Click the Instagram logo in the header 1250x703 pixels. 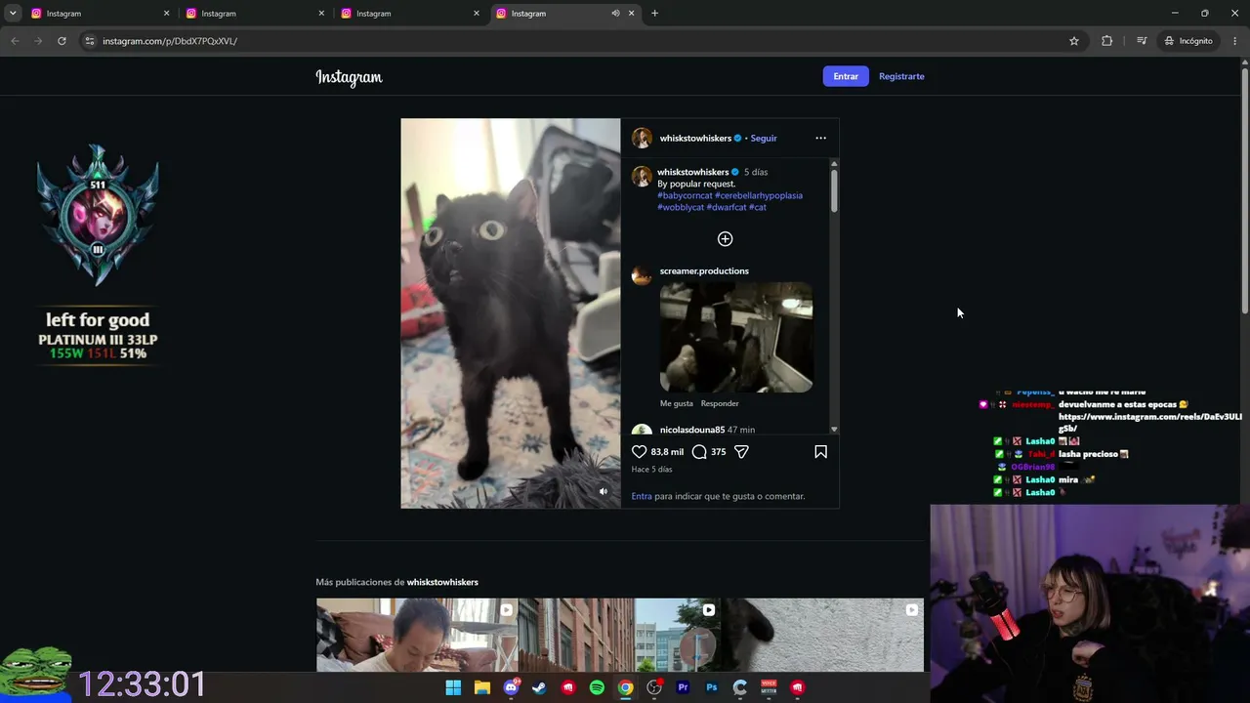(x=349, y=77)
